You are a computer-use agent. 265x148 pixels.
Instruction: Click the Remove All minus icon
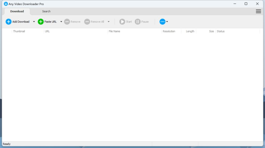coord(87,22)
